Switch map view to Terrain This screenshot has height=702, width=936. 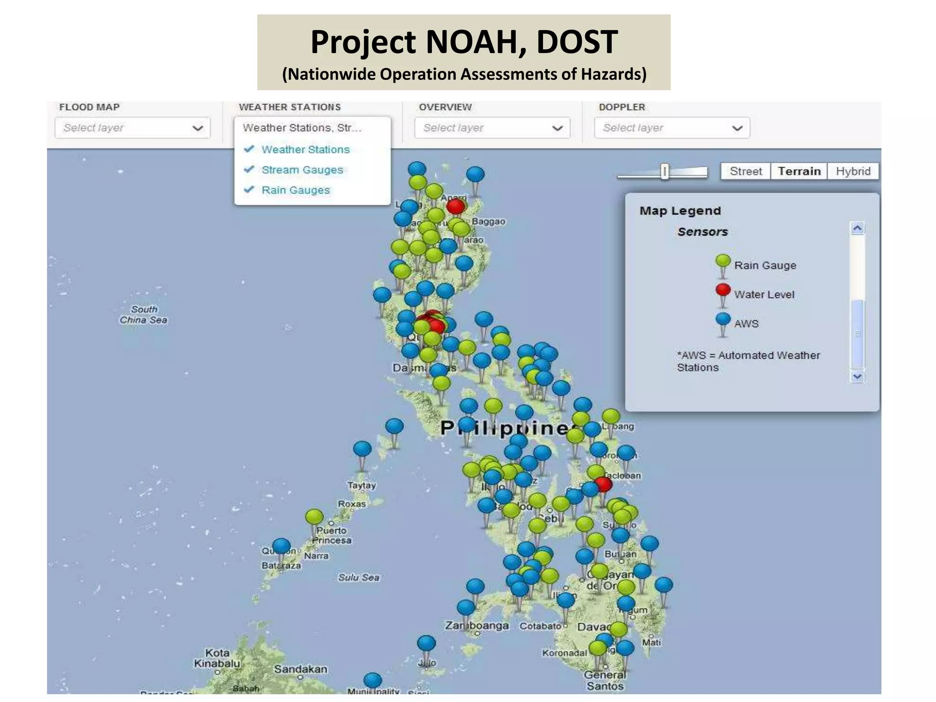point(799,171)
